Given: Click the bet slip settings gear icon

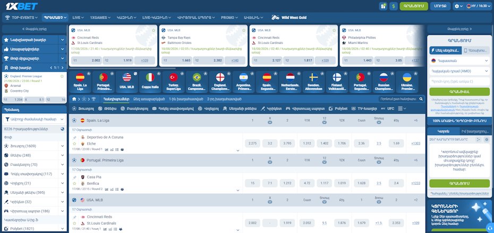Looking at the screenshot, I should pos(487,139).
